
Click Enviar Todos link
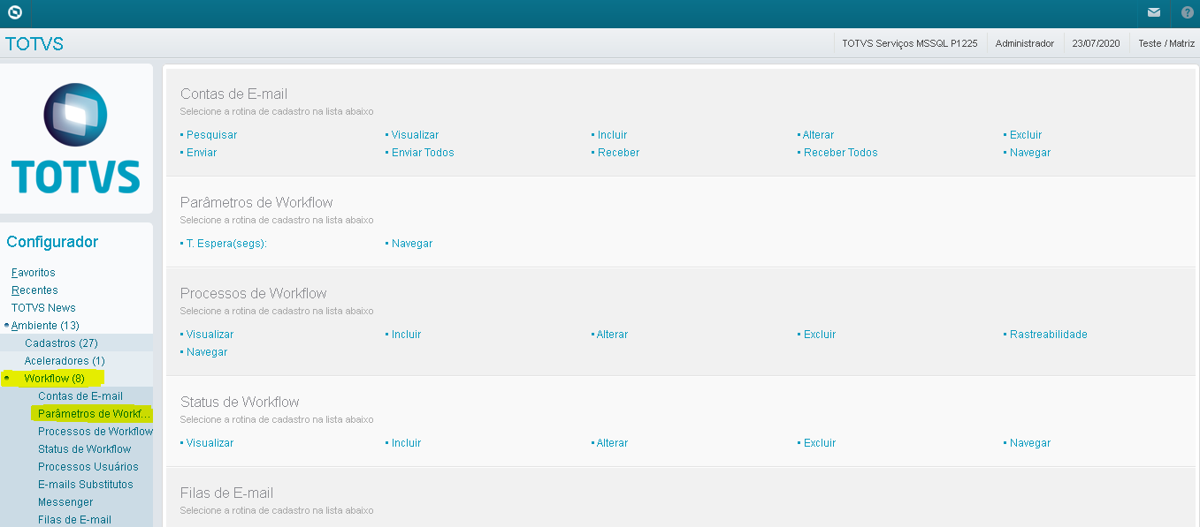(423, 153)
